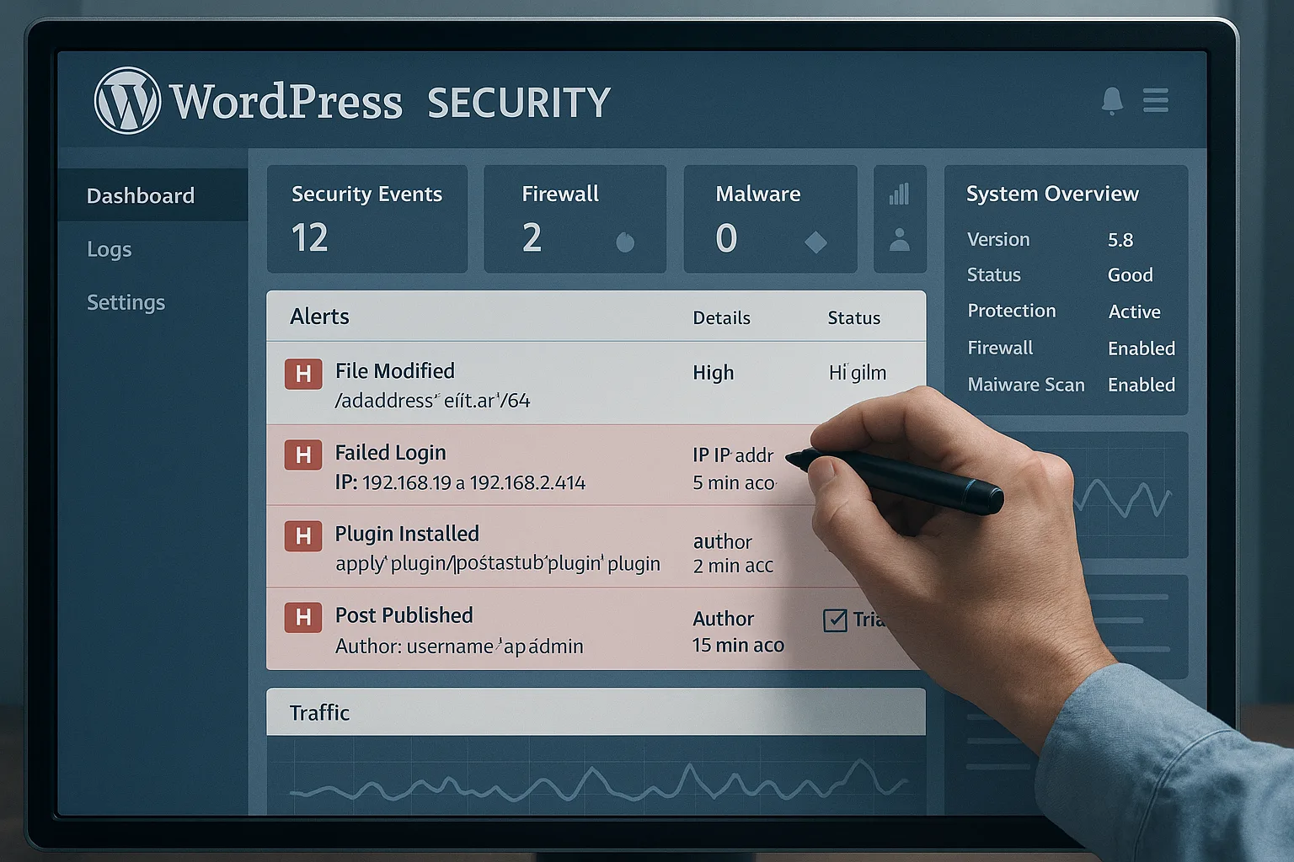This screenshot has width=1294, height=862.
Task: Click the Firewall Enabled value
Action: [x=1141, y=349]
